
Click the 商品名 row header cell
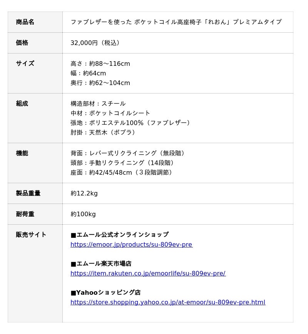point(25,22)
